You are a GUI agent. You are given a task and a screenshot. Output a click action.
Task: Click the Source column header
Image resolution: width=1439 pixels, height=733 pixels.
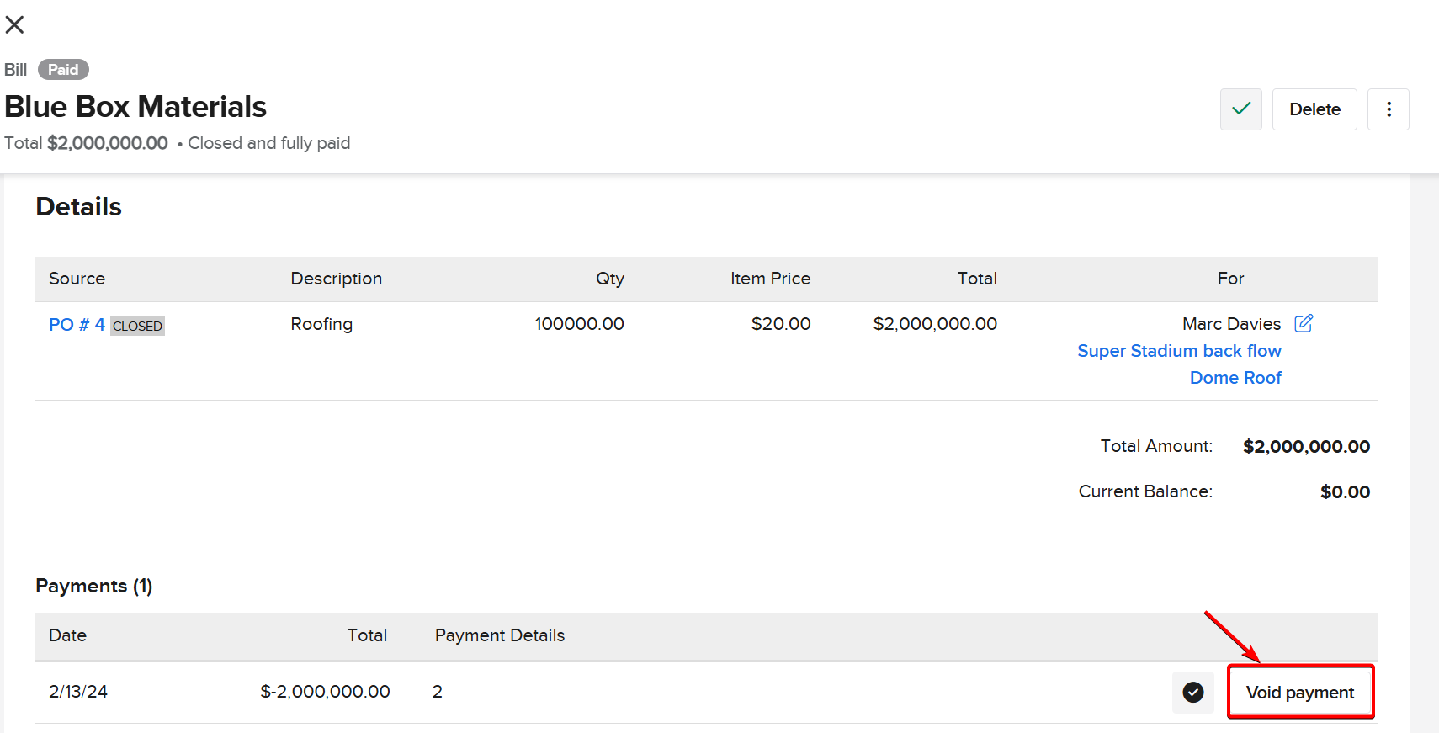[77, 279]
